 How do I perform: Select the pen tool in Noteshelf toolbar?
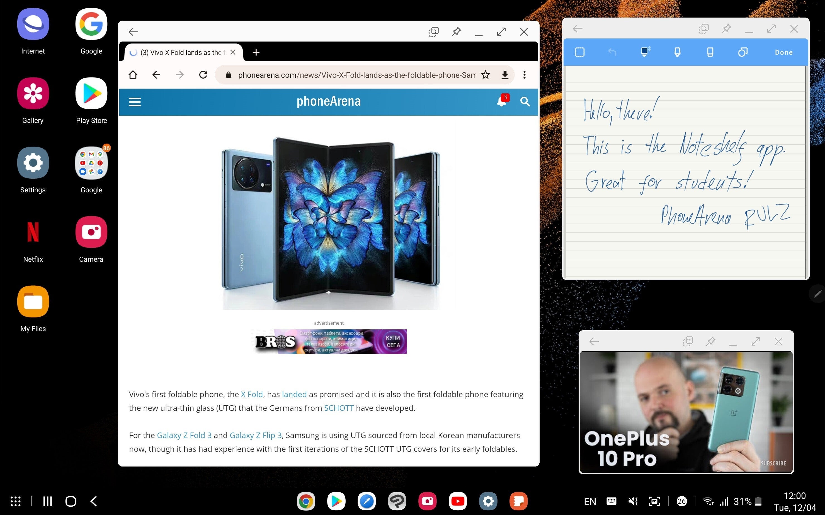tap(645, 52)
